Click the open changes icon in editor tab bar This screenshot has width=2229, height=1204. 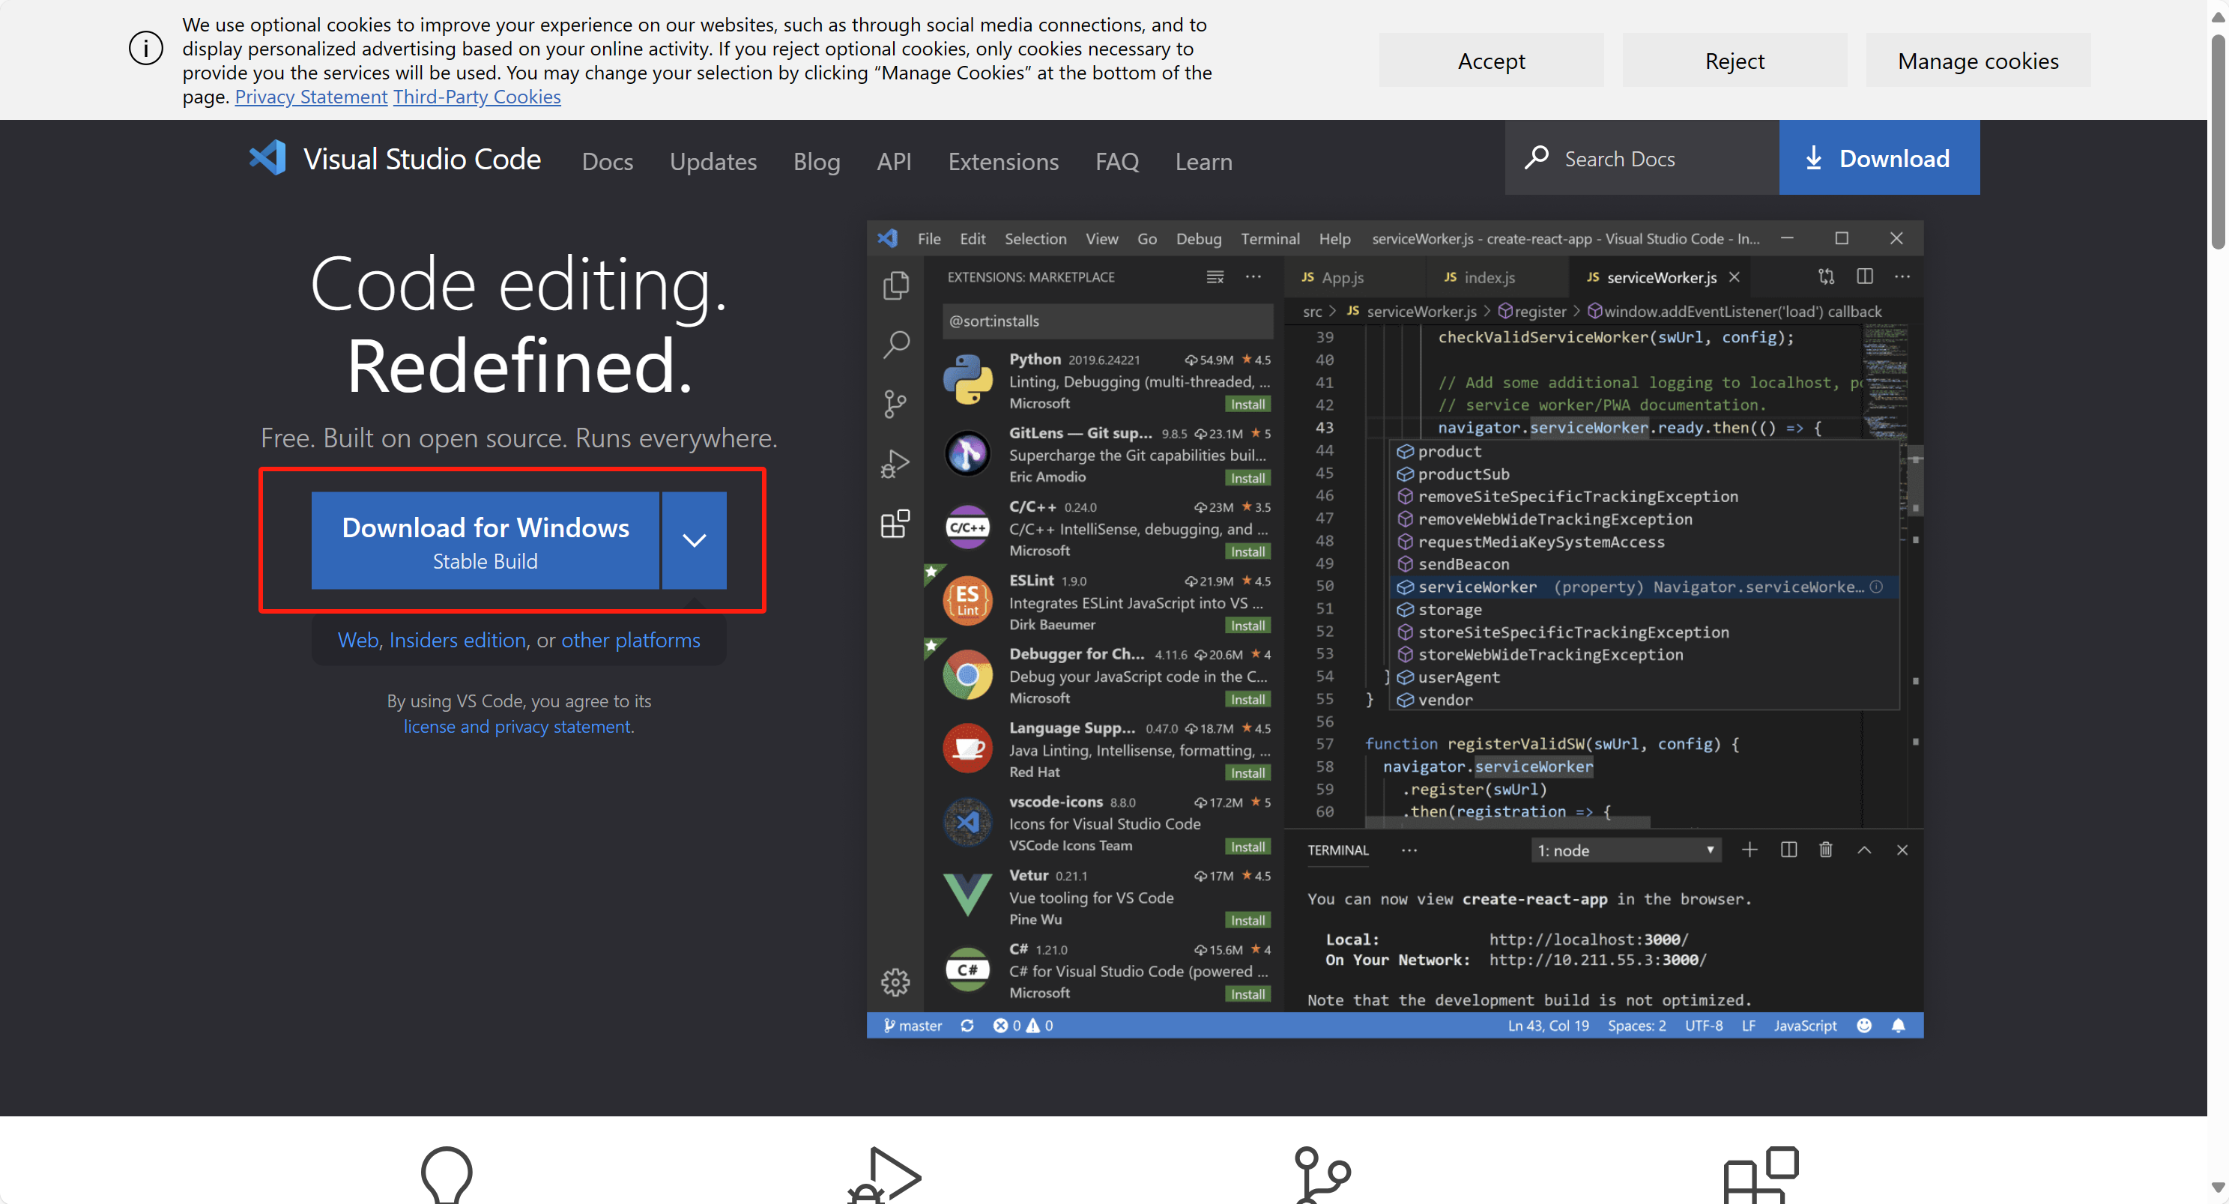point(1827,276)
